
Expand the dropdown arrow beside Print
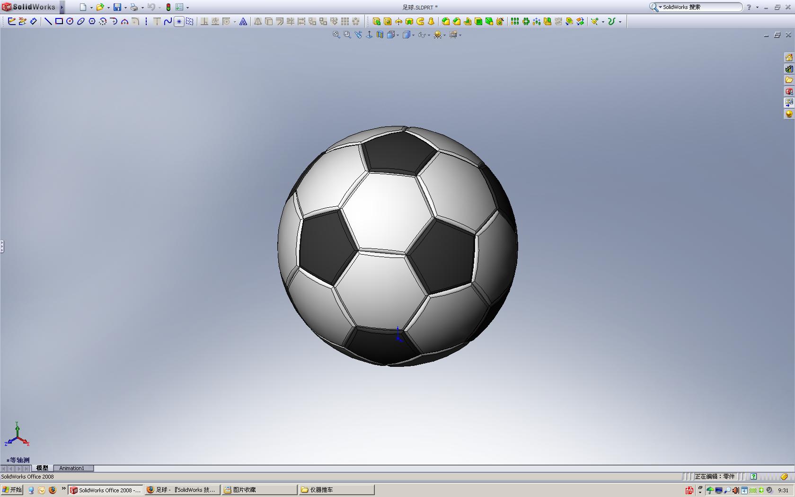point(142,8)
